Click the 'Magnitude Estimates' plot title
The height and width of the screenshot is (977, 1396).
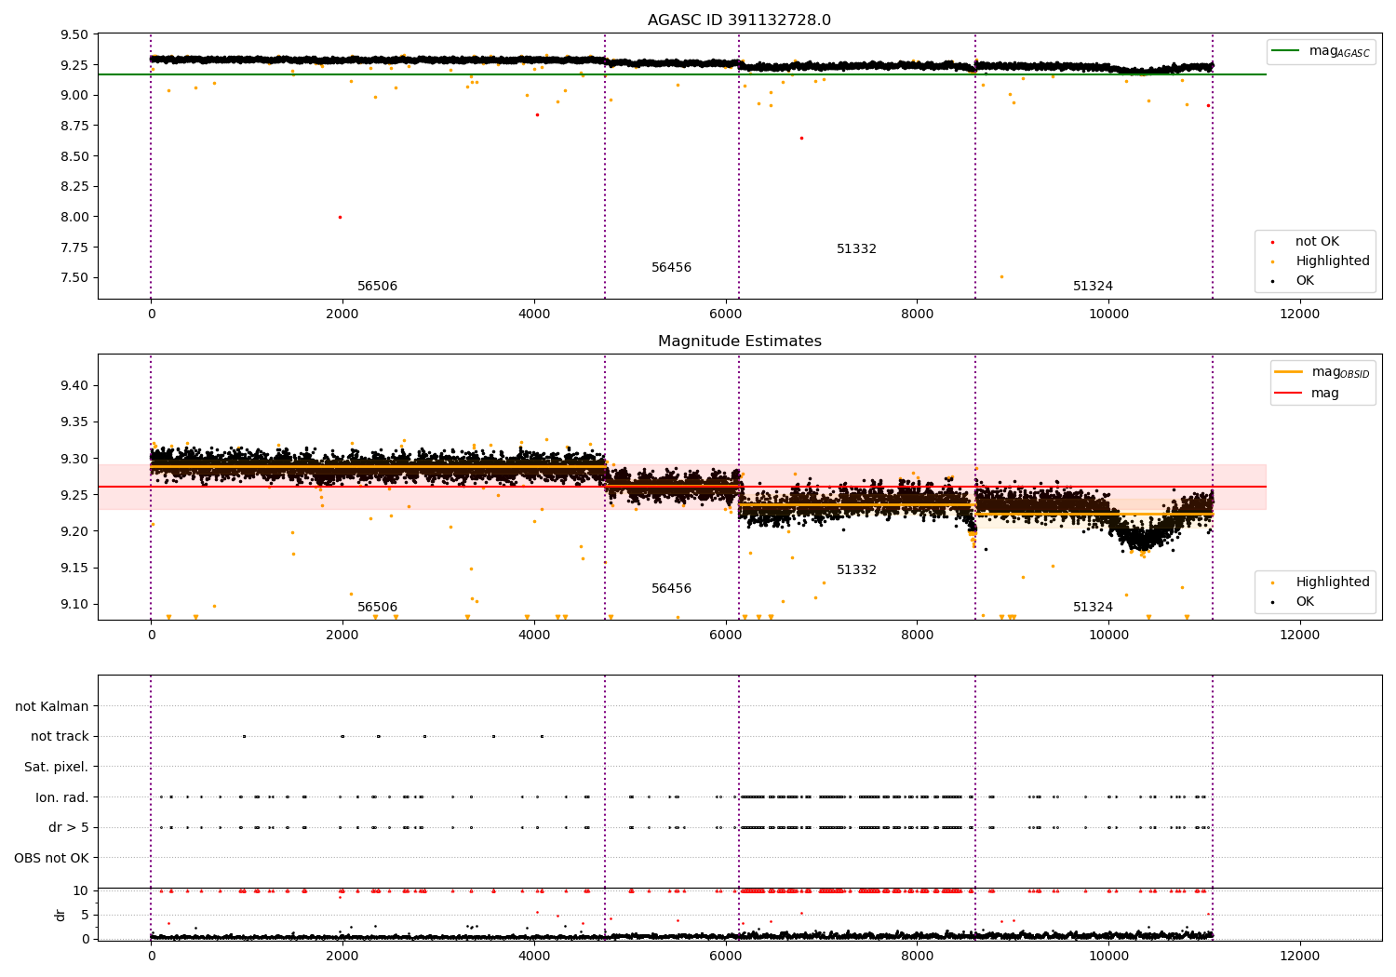(739, 341)
